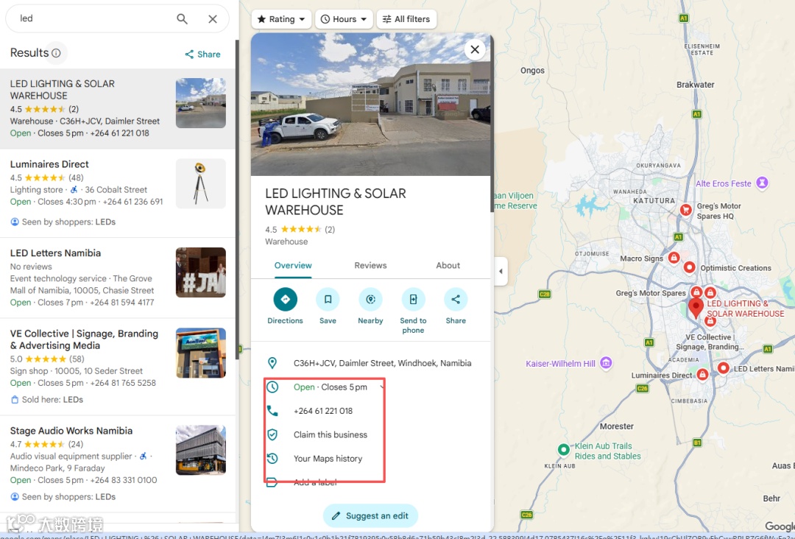
Task: Click Kaiser-Wilhelm Hill marker
Action: pyautogui.click(x=606, y=362)
